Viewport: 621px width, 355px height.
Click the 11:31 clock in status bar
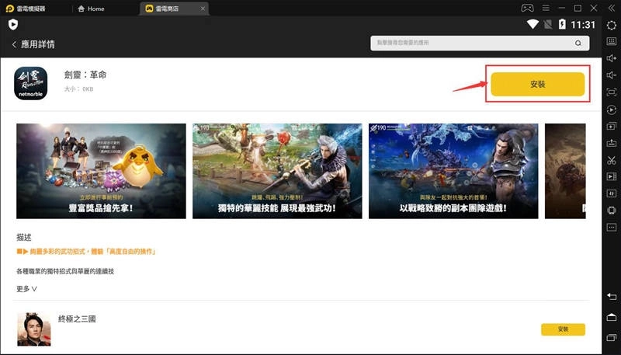(583, 25)
